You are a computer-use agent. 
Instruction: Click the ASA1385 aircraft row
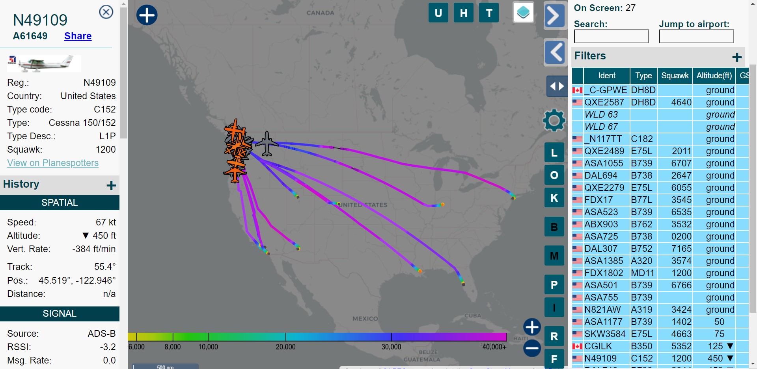(x=660, y=261)
